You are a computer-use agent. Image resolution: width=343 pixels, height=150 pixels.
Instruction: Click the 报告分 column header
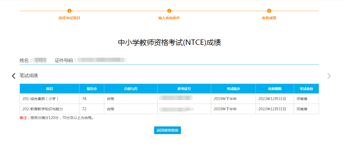pos(92,89)
